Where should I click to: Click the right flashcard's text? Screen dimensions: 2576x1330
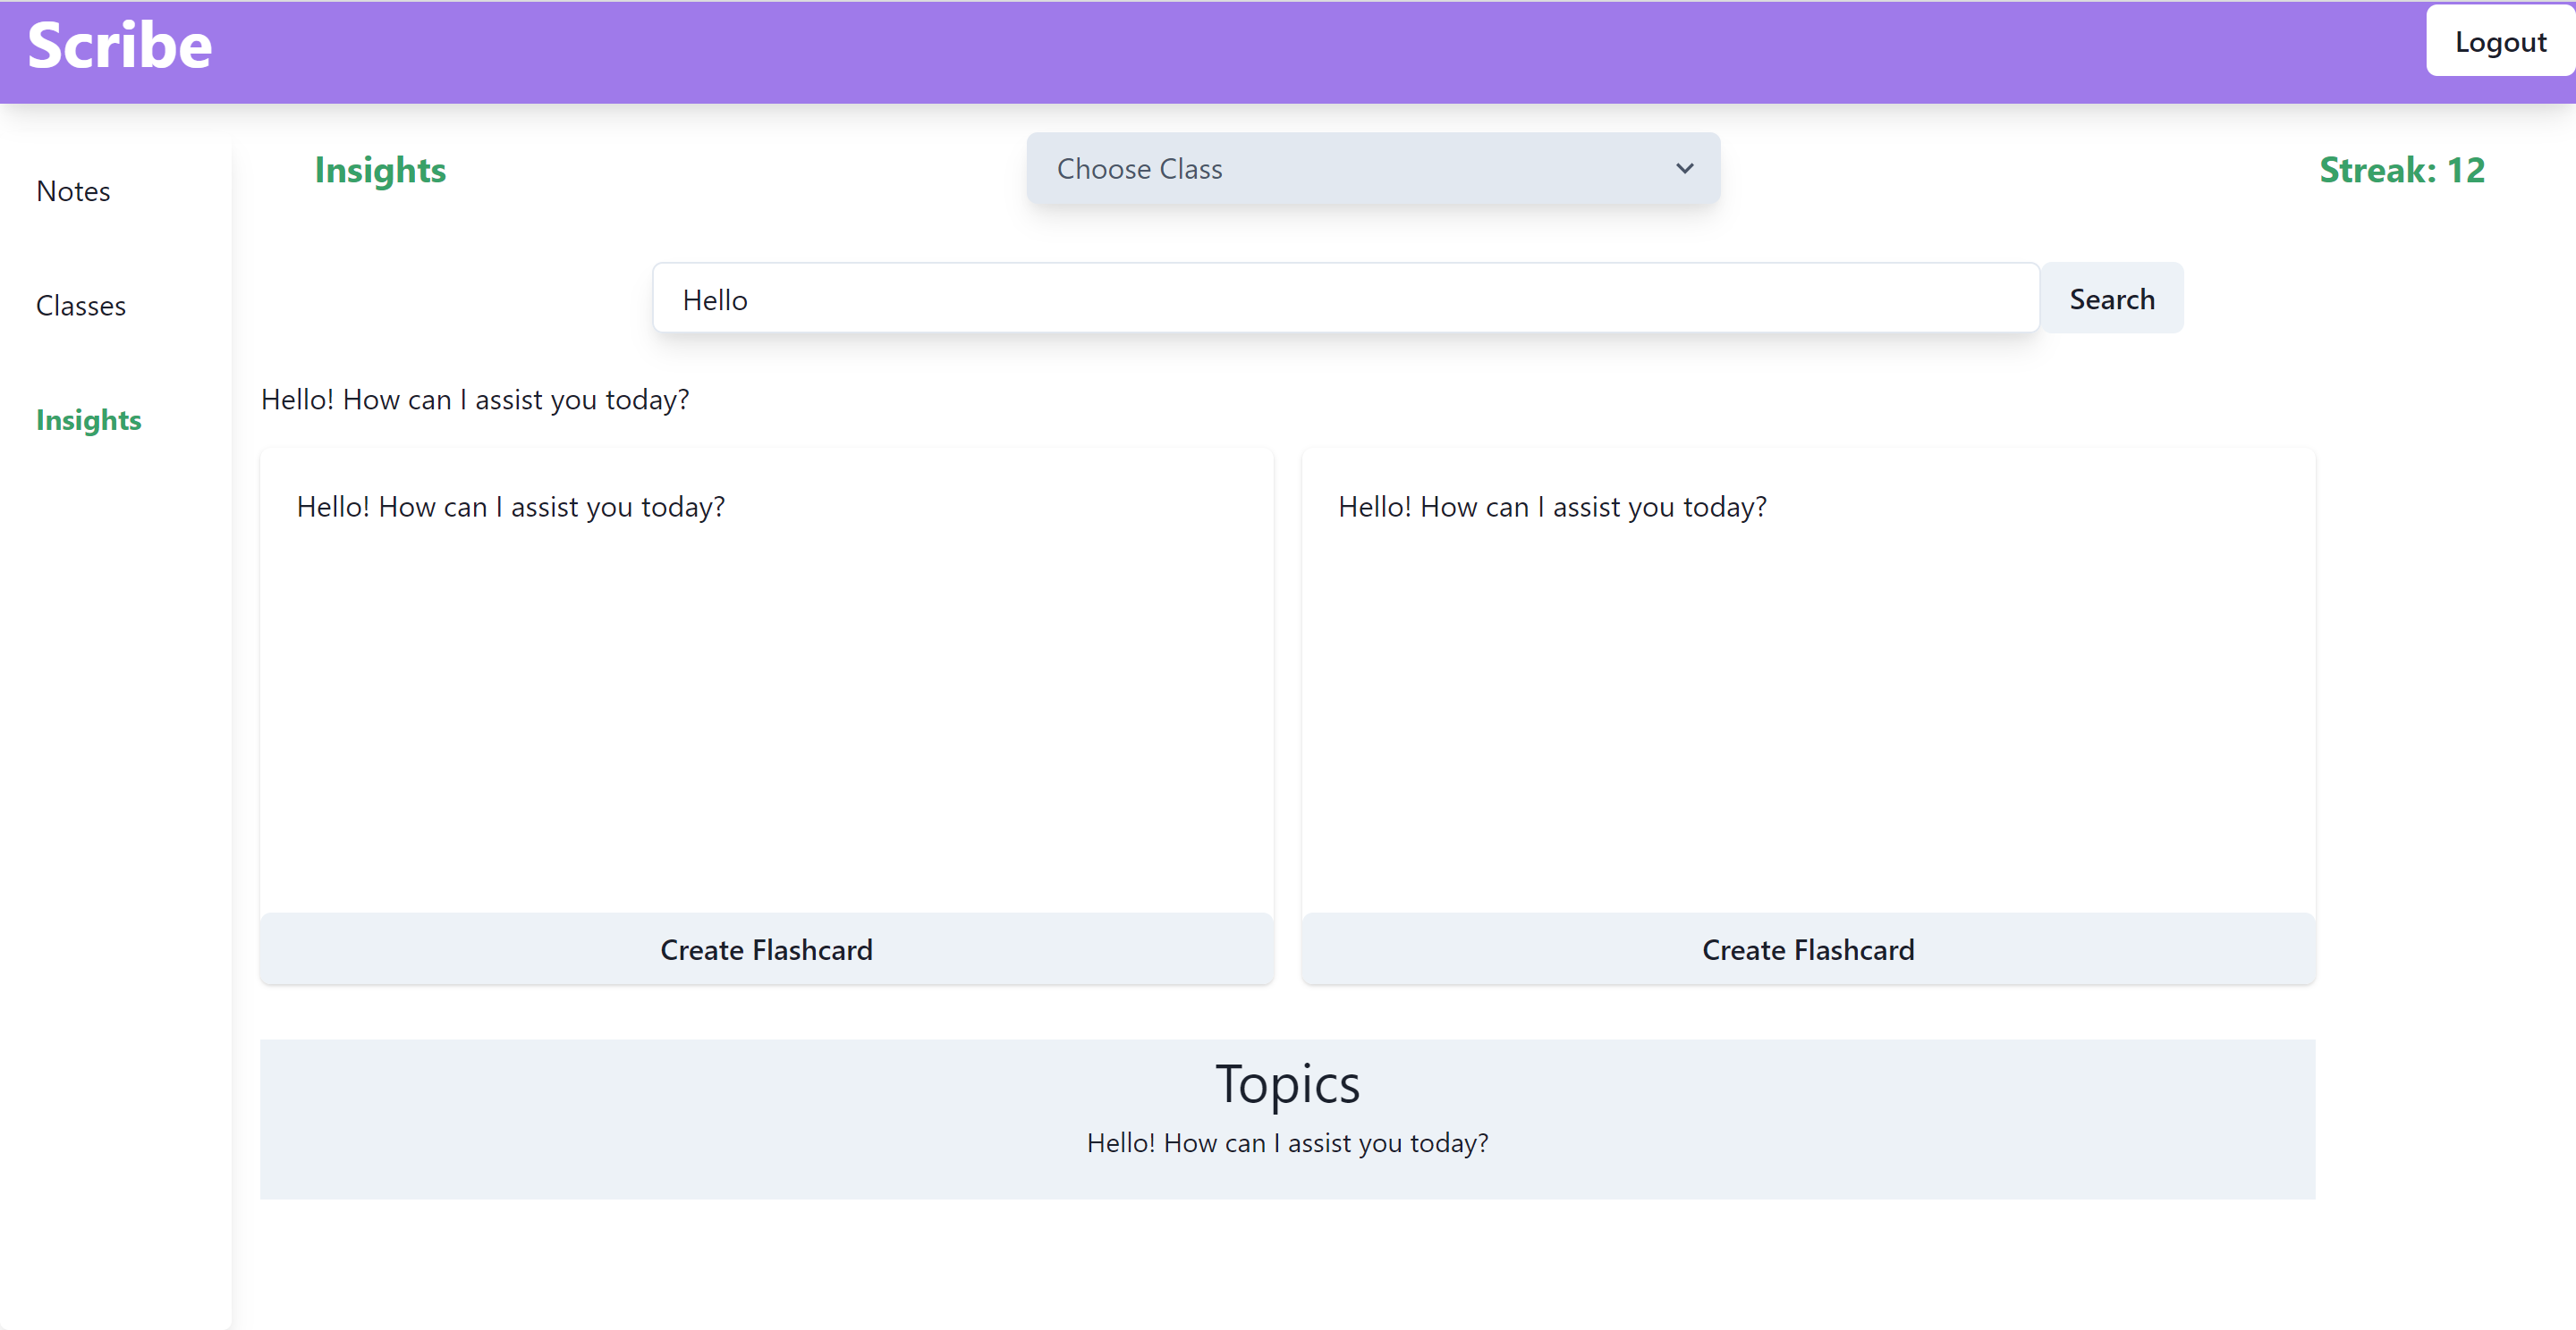(1552, 507)
